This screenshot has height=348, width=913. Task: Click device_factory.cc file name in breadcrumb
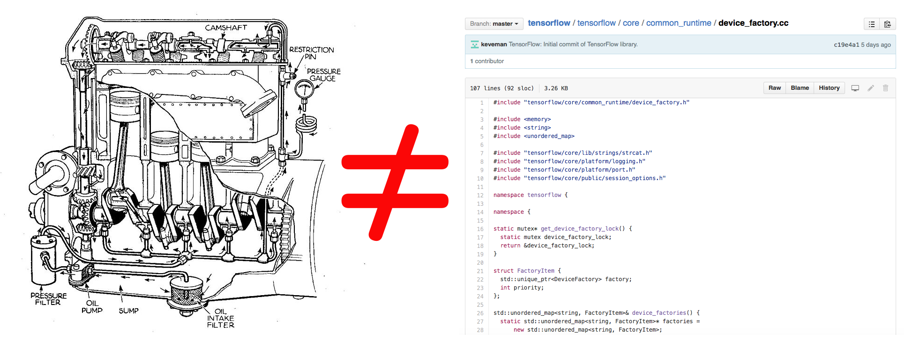(753, 23)
